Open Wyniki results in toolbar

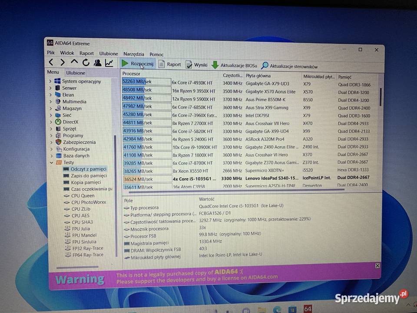pyautogui.click(x=196, y=65)
